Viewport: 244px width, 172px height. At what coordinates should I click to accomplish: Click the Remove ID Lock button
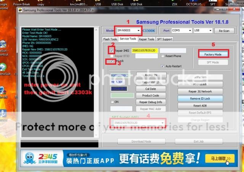pyautogui.click(x=200, y=98)
